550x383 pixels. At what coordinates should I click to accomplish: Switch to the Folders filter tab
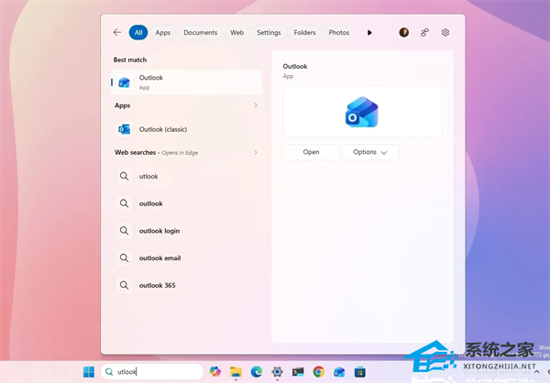(304, 33)
